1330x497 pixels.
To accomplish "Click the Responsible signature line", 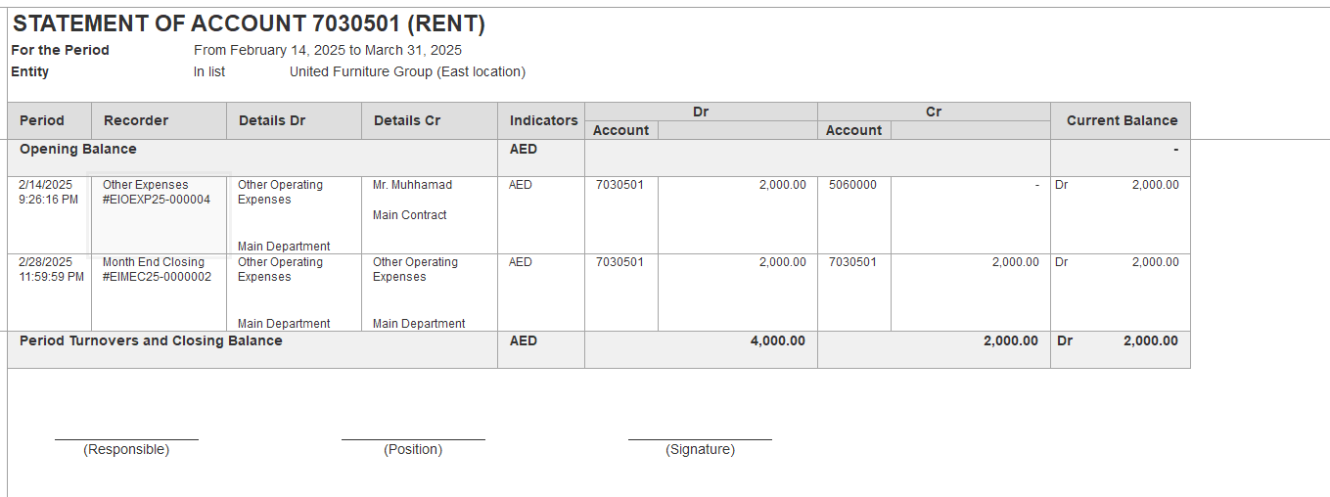I will [x=126, y=440].
